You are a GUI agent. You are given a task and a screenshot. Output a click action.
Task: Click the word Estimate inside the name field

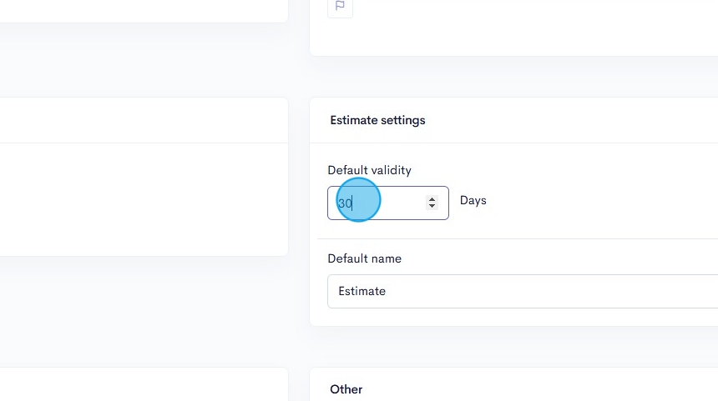pyautogui.click(x=362, y=291)
